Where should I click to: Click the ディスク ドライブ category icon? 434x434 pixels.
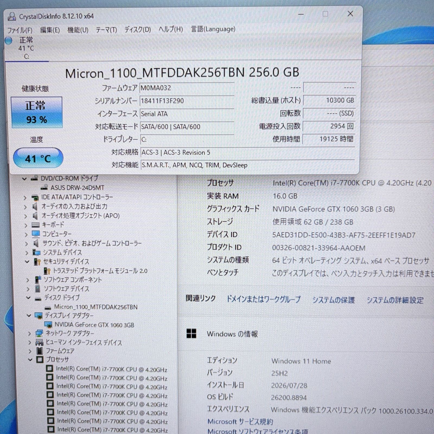tap(38, 298)
